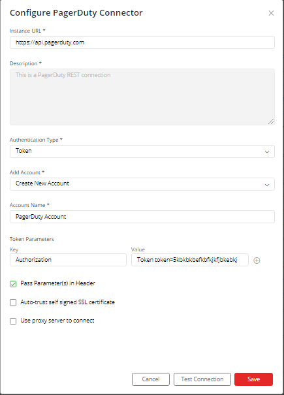Click the Add Account chevron arrow
The width and height of the screenshot is (284, 395).
[267, 185]
